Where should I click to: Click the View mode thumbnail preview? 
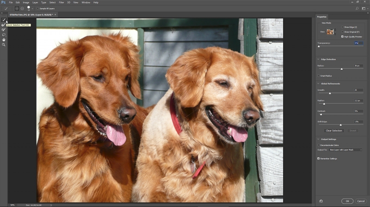(330, 32)
